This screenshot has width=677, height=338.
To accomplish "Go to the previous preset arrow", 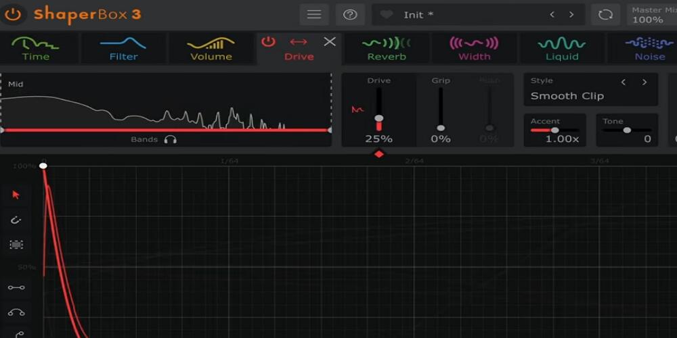I will coord(552,14).
